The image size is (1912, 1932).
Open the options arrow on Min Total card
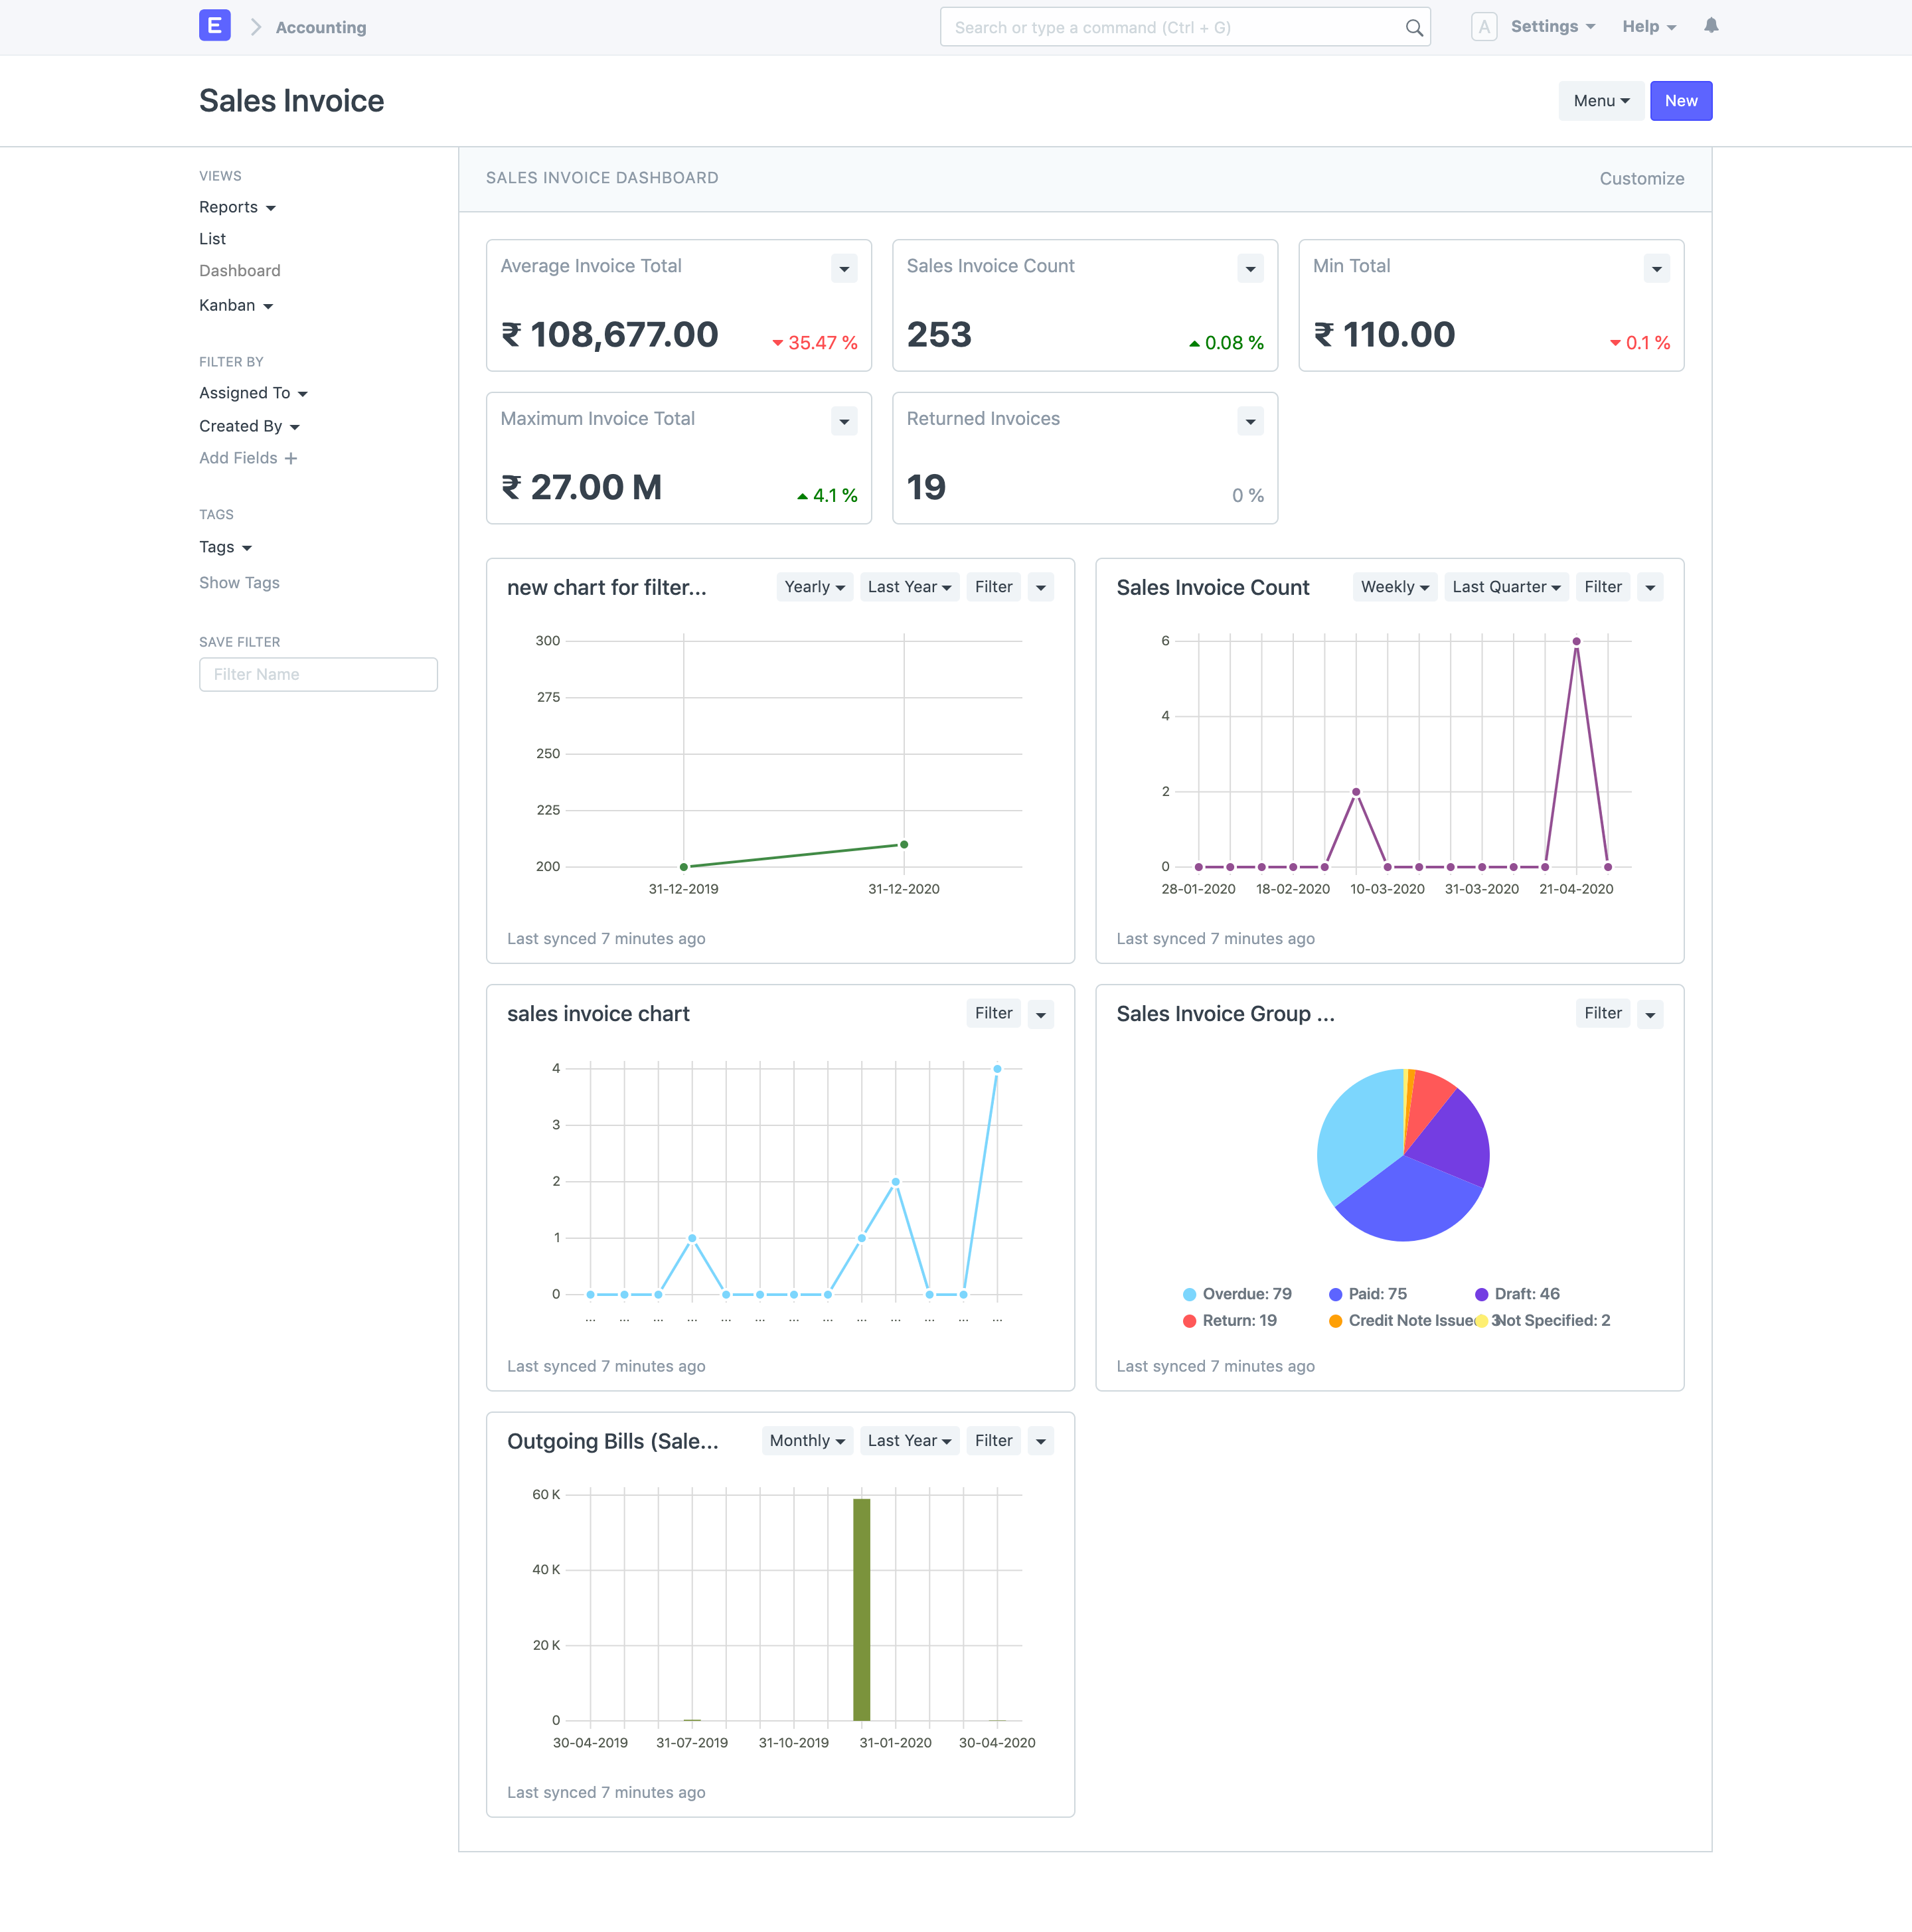tap(1657, 269)
